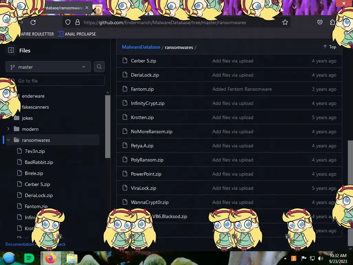Jump to Top of the list
Image resolution: width=353 pixels, height=265 pixels.
pos(330,47)
